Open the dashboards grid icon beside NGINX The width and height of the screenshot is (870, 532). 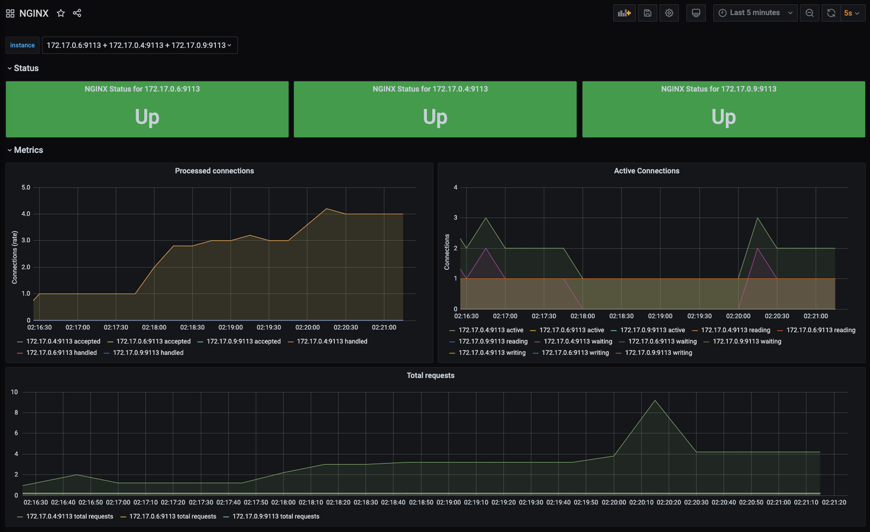pos(10,13)
